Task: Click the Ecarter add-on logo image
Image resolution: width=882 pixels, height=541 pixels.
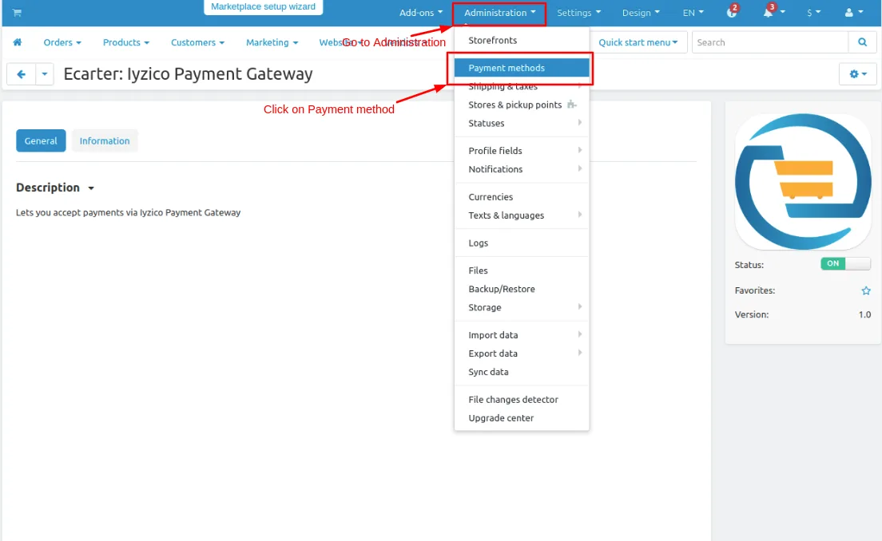Action: pos(803,181)
